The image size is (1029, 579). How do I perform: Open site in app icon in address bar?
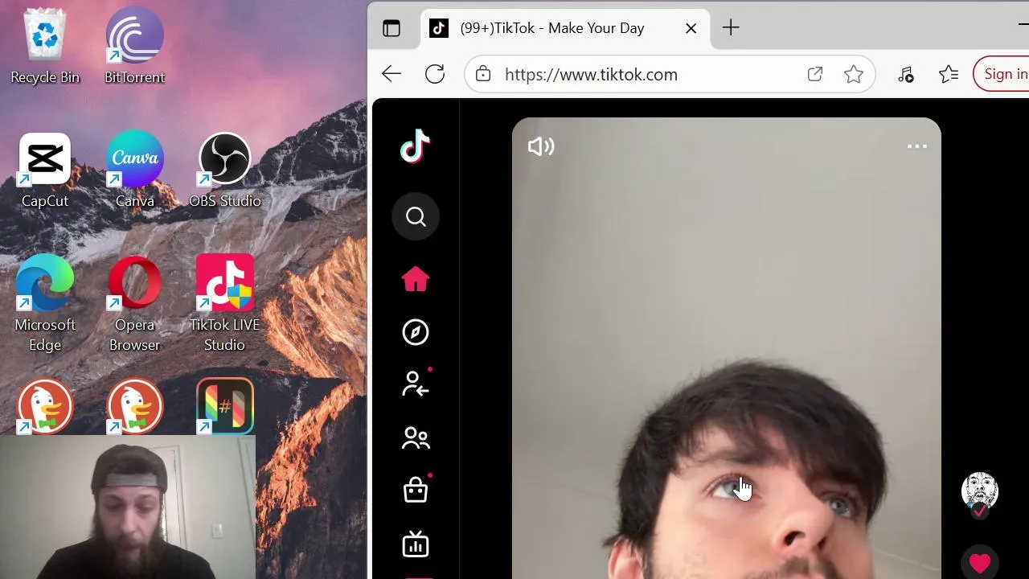click(815, 75)
